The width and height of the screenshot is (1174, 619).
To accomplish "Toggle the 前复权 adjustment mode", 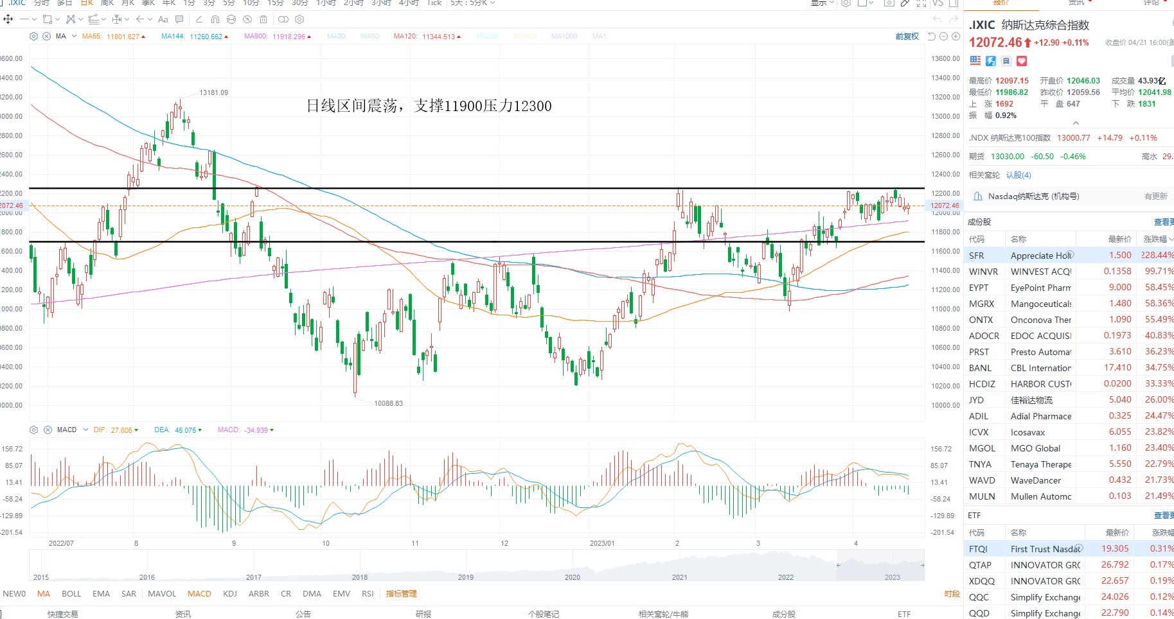I will click(907, 37).
